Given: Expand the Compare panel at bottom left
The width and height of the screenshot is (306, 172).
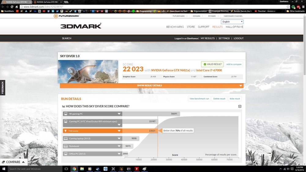Looking at the screenshot, I should click(x=13, y=162).
